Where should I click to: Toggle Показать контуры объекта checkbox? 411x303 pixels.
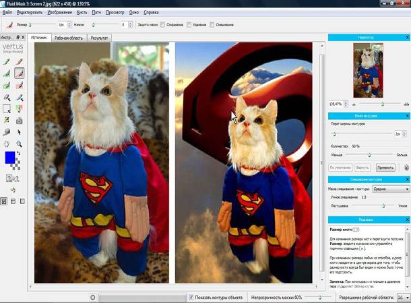191,298
